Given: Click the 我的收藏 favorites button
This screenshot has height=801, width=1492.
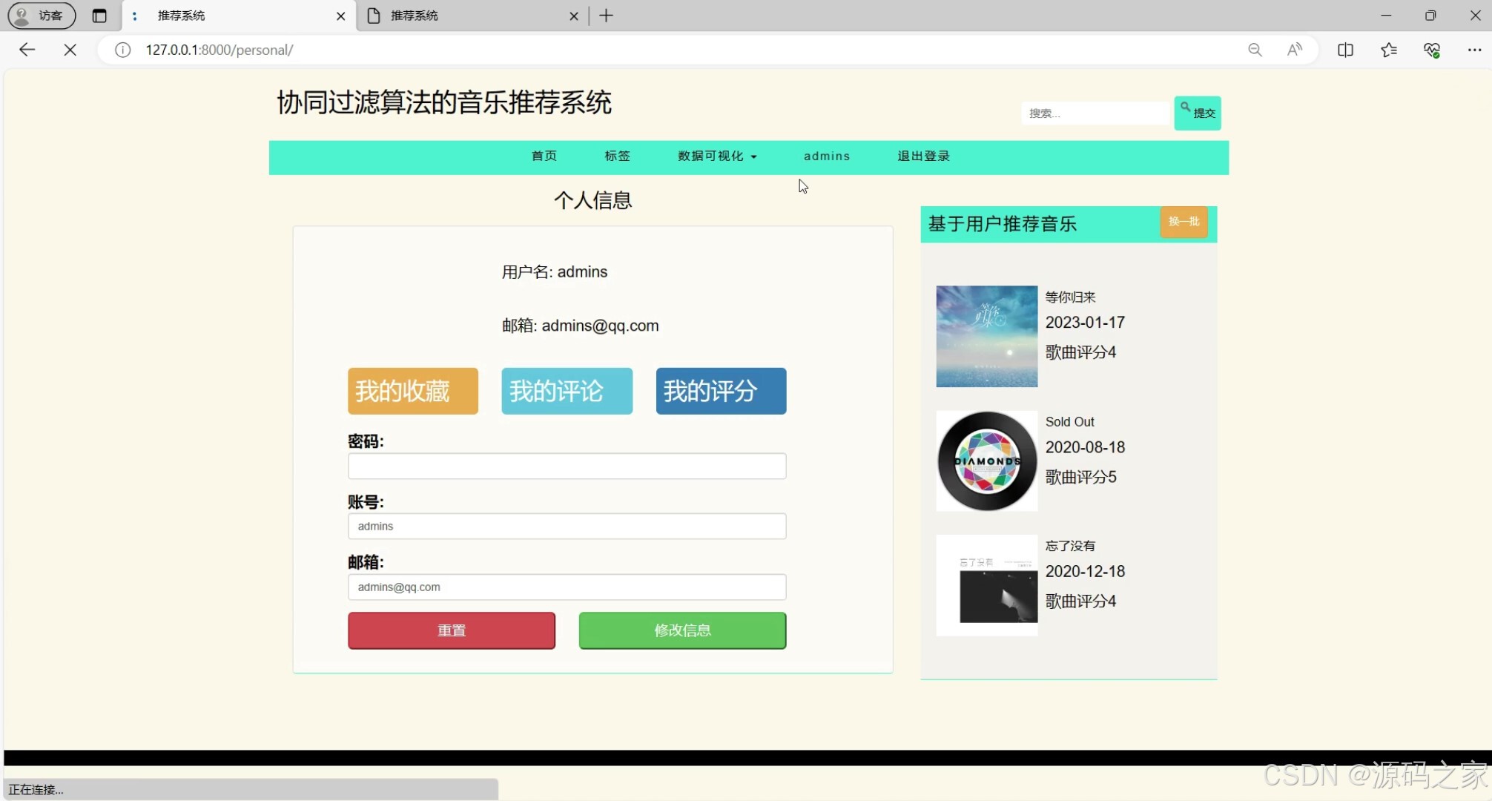Looking at the screenshot, I should click(412, 391).
